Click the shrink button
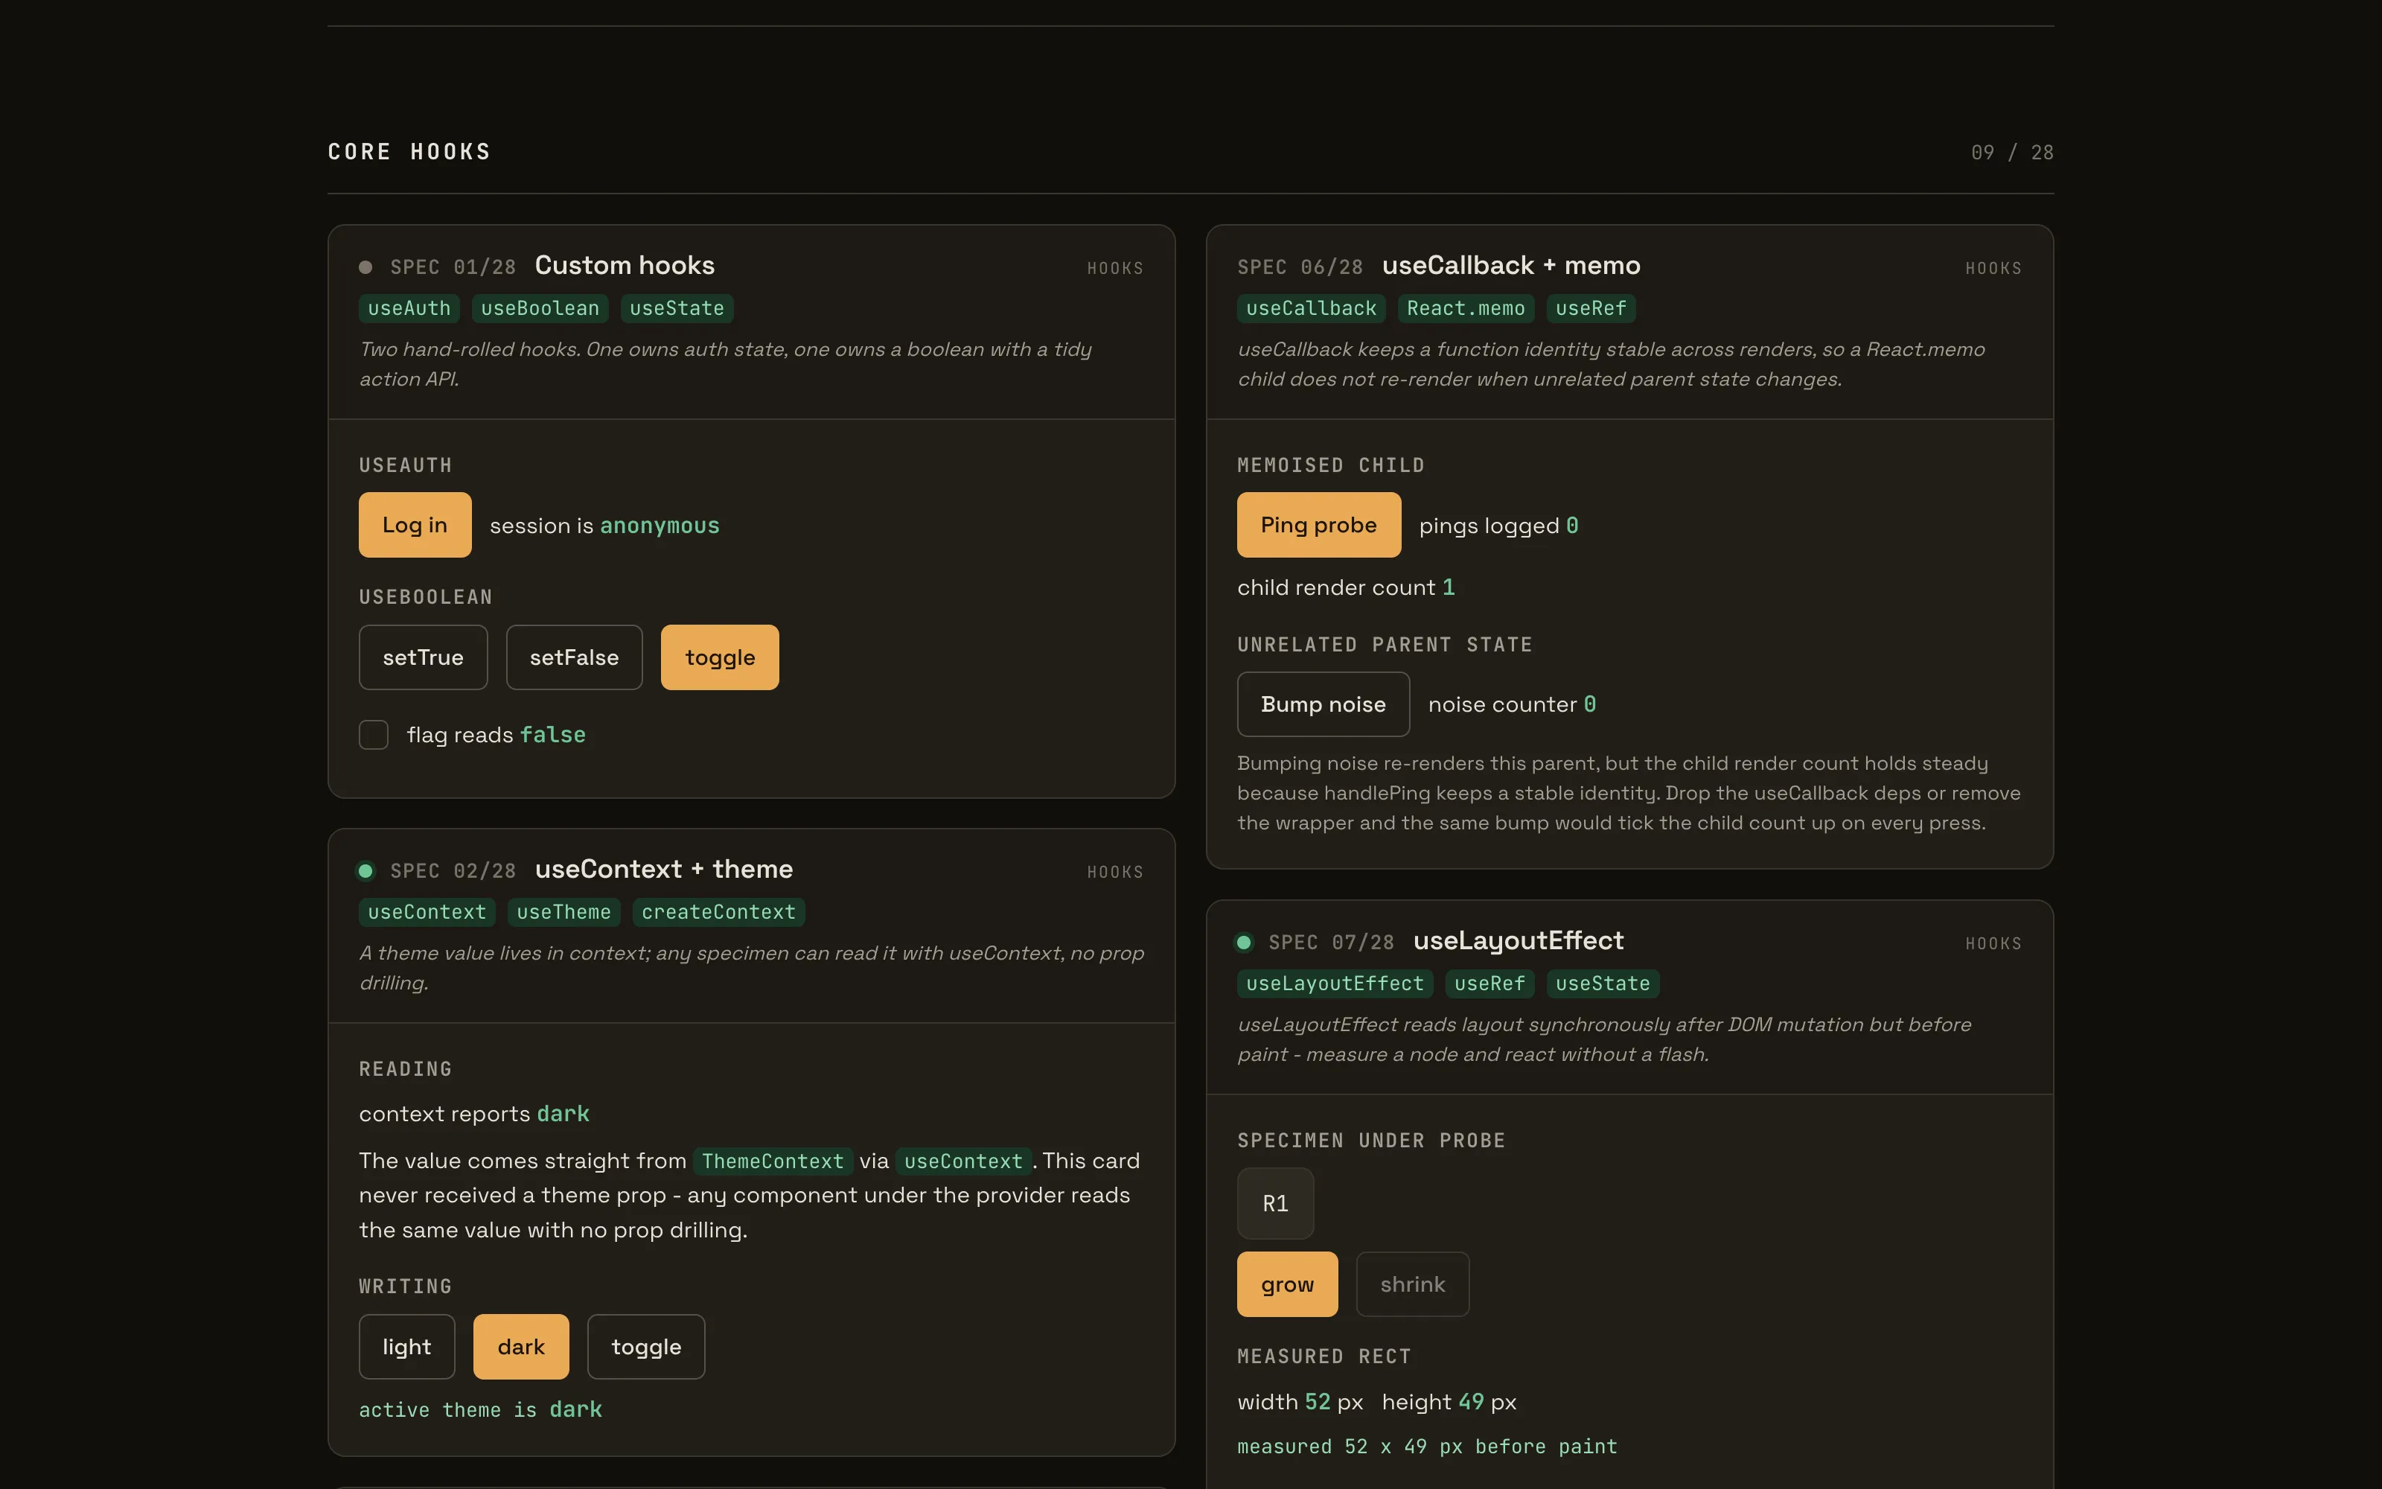 [x=1413, y=1284]
